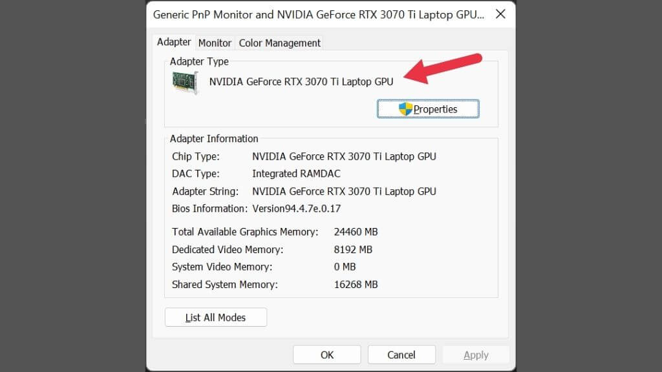Image resolution: width=662 pixels, height=372 pixels.
Task: Open adapter Properties
Action: click(428, 109)
